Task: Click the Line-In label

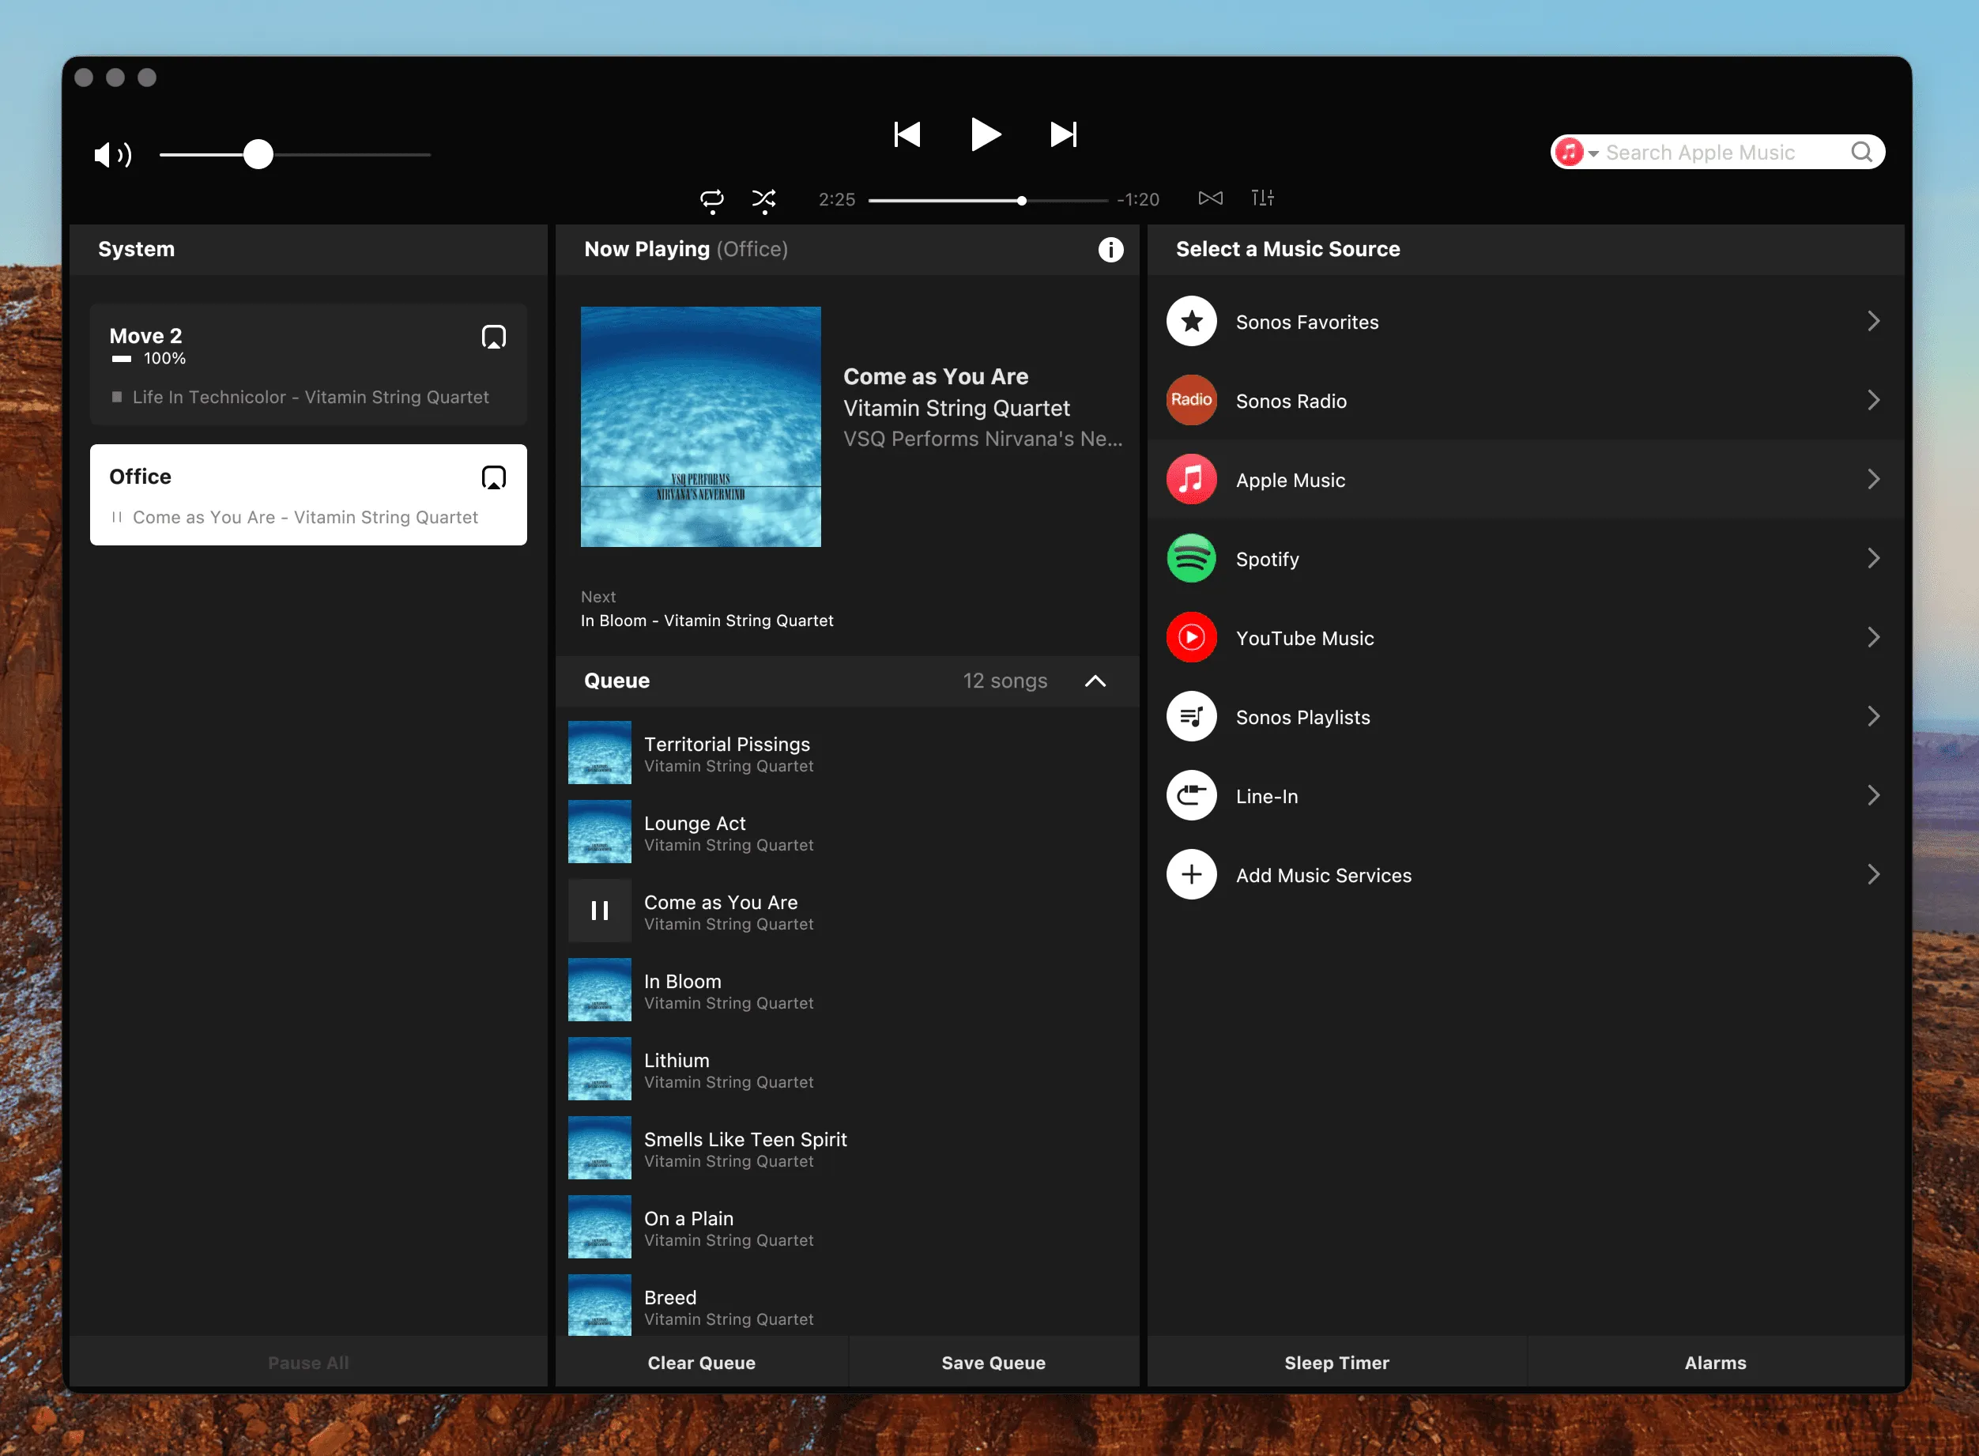Action: pos(1266,797)
